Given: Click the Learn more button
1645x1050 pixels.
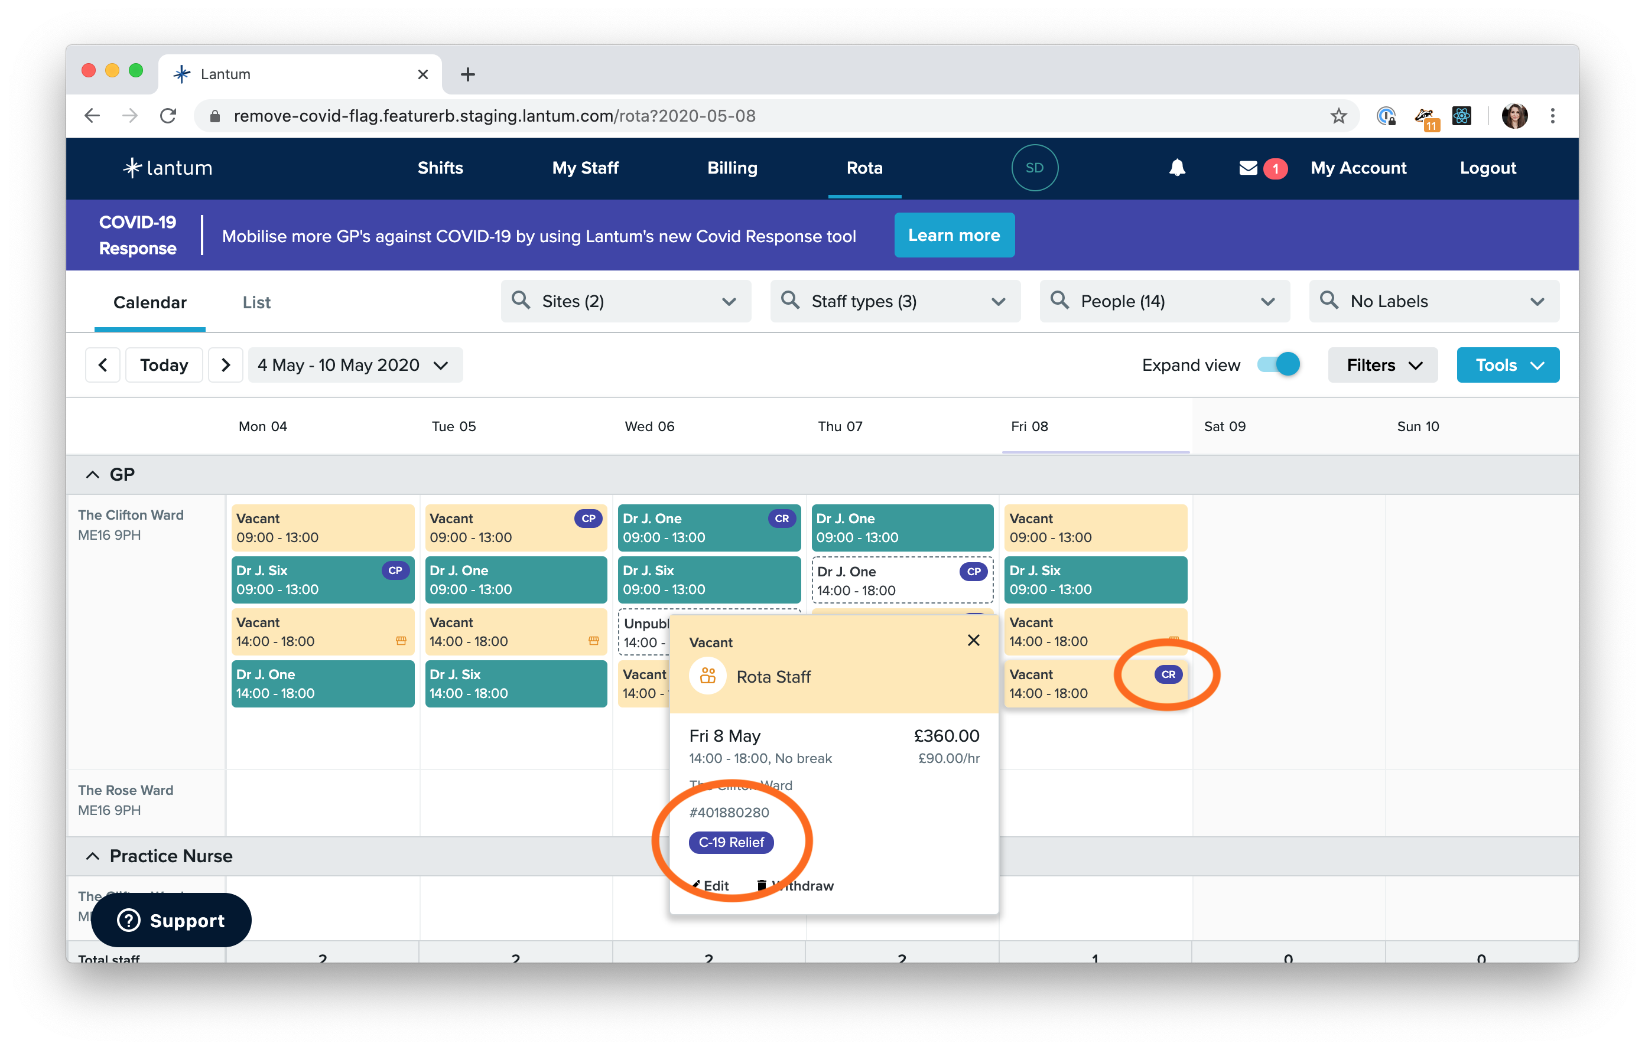Looking at the screenshot, I should [x=954, y=236].
